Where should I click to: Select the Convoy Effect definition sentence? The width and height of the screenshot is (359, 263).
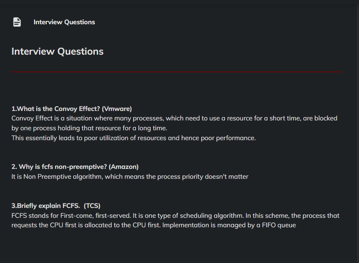pyautogui.click(x=174, y=118)
